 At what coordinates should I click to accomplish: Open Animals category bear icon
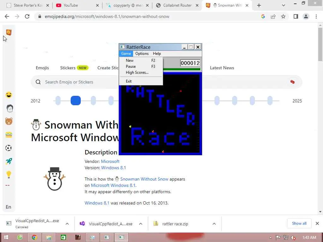click(x=9, y=121)
